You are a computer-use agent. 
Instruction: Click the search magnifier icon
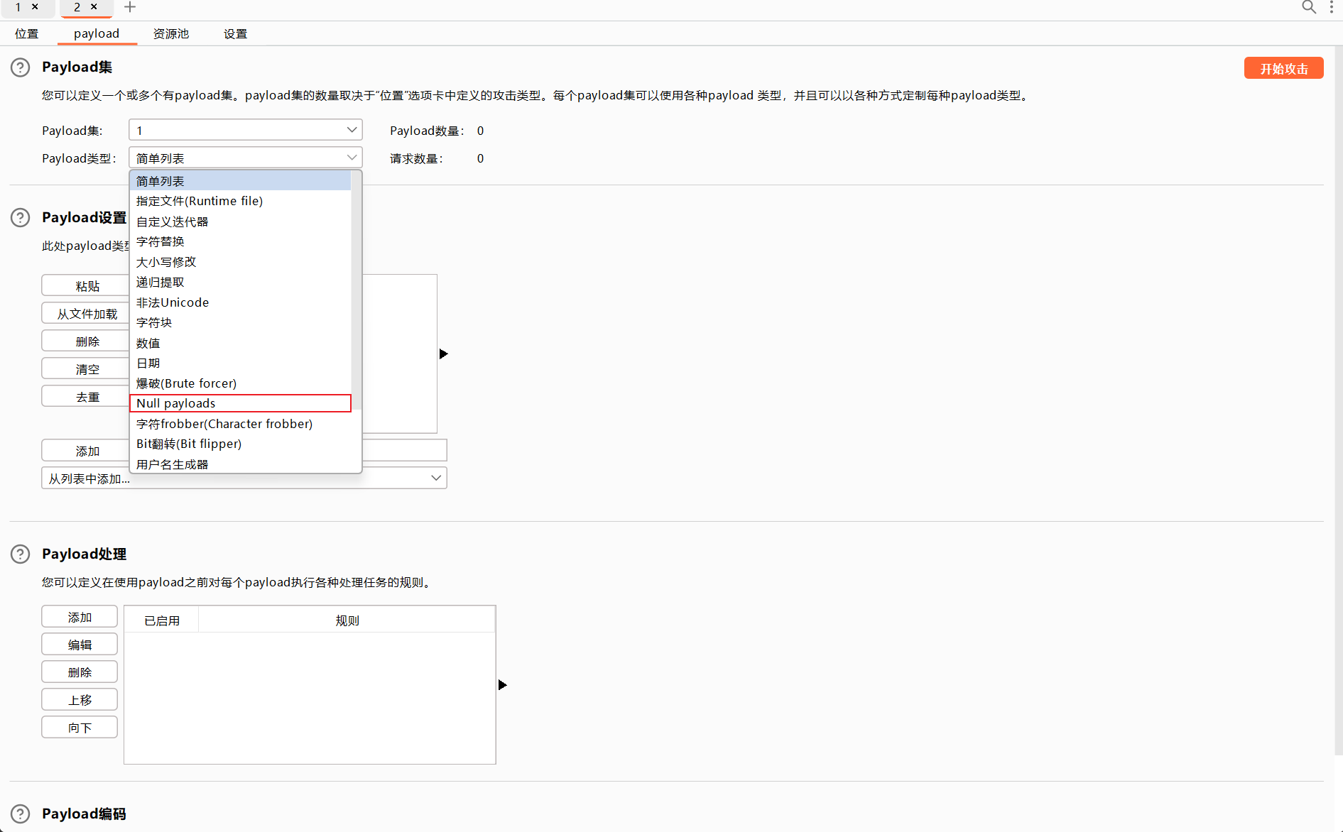pyautogui.click(x=1308, y=7)
